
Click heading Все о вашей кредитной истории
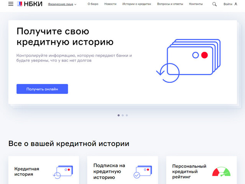point(69,143)
